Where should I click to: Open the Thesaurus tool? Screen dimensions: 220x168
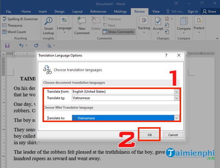[12, 25]
